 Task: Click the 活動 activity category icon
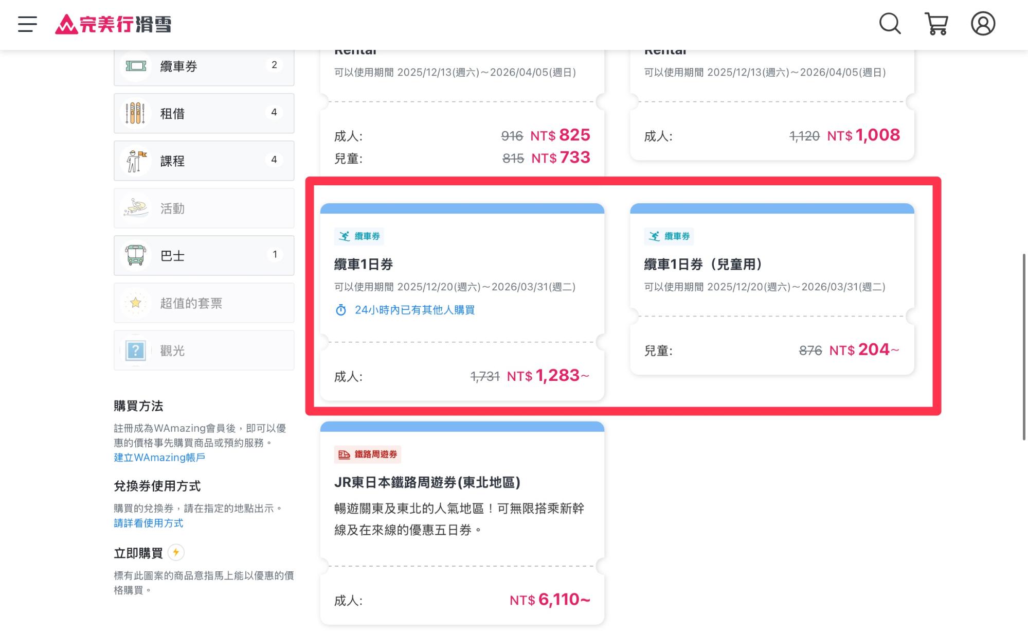point(135,208)
